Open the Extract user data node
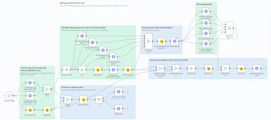 click(67, 70)
